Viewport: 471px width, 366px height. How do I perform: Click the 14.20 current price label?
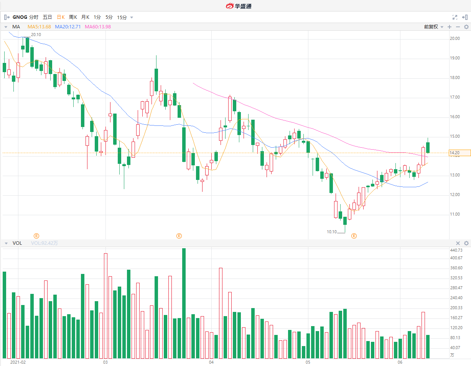click(459, 153)
